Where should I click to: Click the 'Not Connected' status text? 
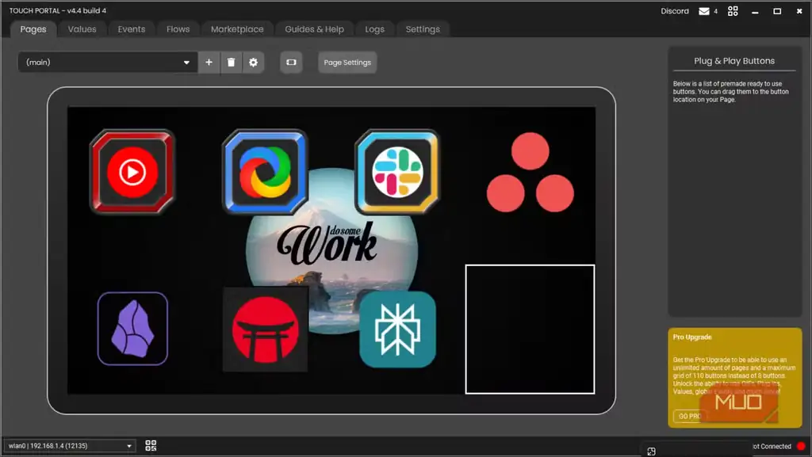[772, 446]
